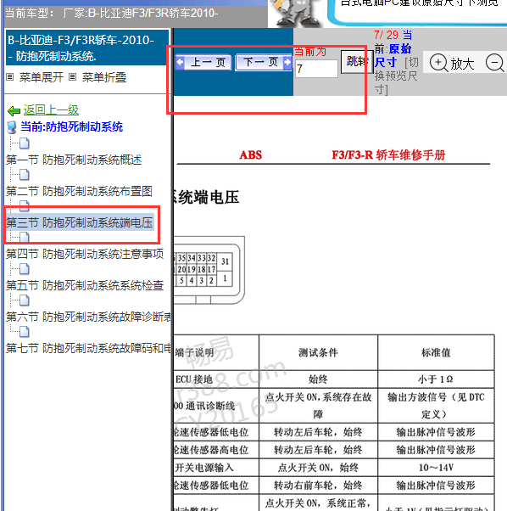The width and height of the screenshot is (507, 511).
Task: Click page icon above 第六节 entry
Action: tap(25, 300)
